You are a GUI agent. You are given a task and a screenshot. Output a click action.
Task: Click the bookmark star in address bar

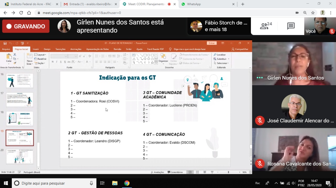313,13
